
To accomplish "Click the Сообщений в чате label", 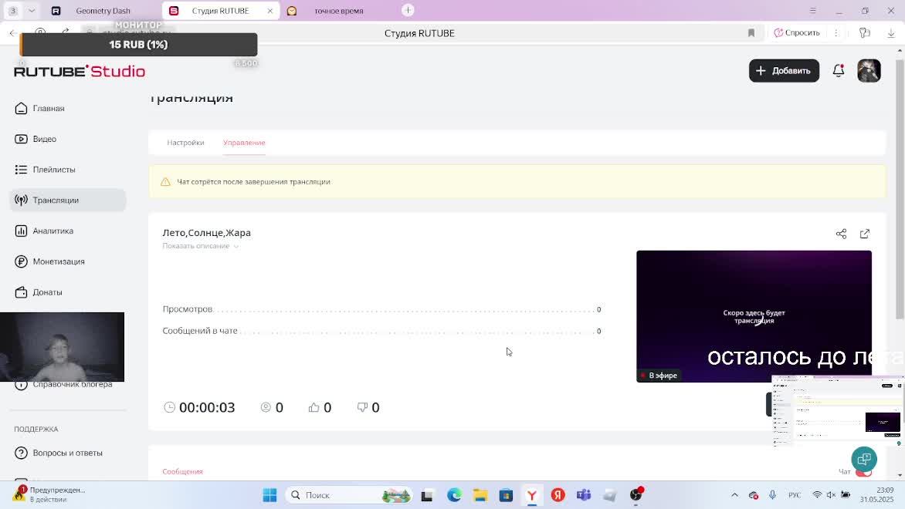I will pyautogui.click(x=200, y=331).
